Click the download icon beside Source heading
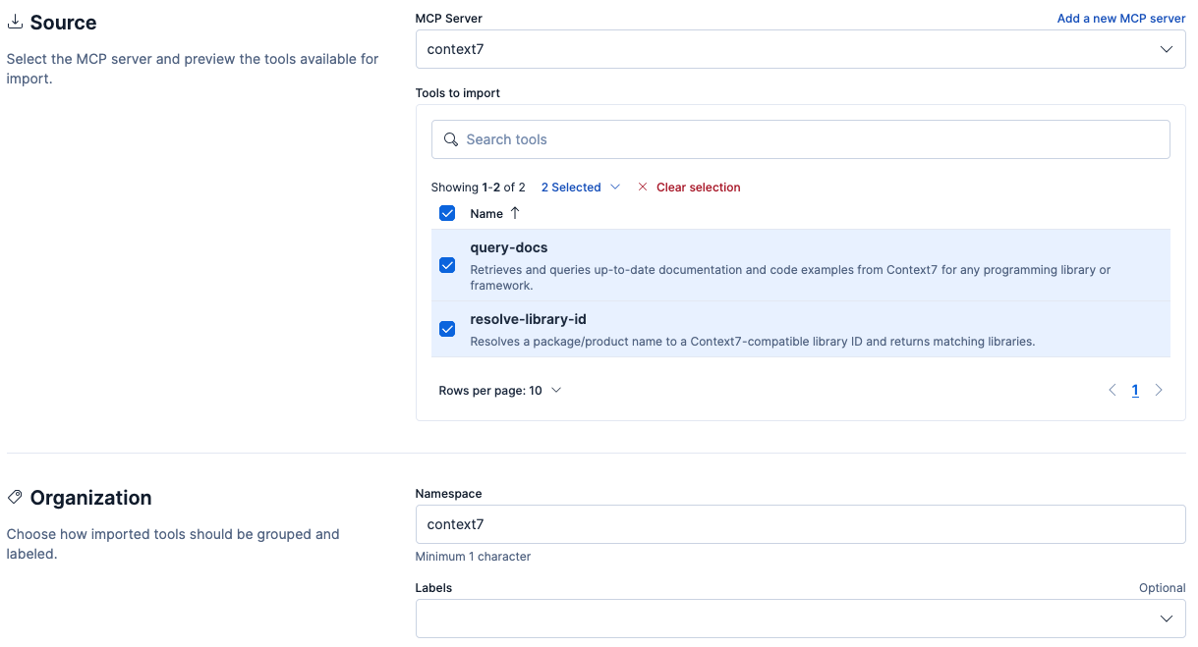Screen dimensions: 1198x647 coord(15,22)
